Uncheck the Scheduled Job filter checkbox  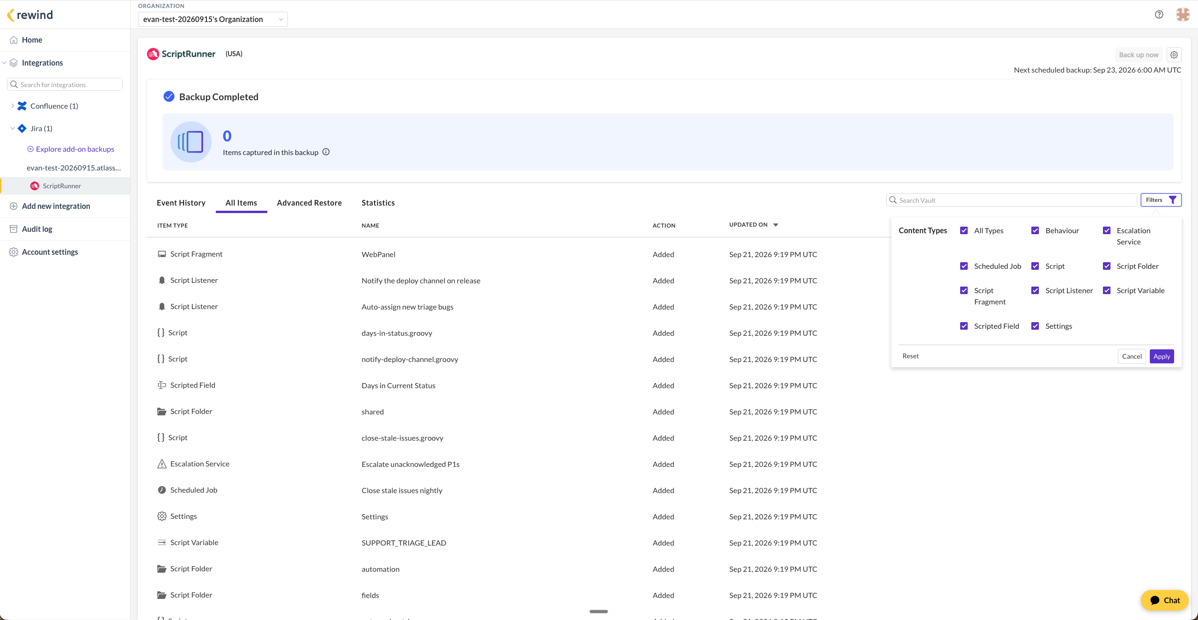coord(963,266)
